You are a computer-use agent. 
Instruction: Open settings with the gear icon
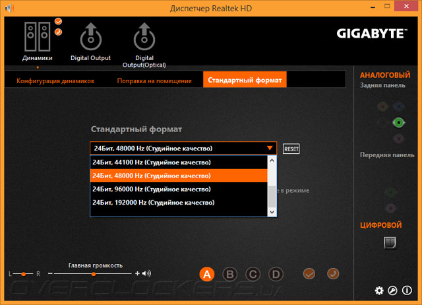[x=379, y=290]
